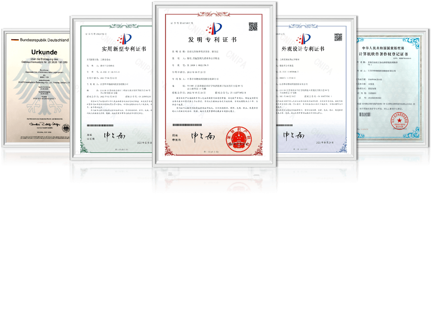Image resolution: width=433 pixels, height=336 pixels.
Task: Click the CNIPA logo above 实用新型专利证书 title
Action: 124,39
